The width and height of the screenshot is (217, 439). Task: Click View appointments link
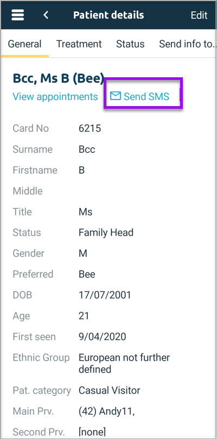[x=55, y=97]
